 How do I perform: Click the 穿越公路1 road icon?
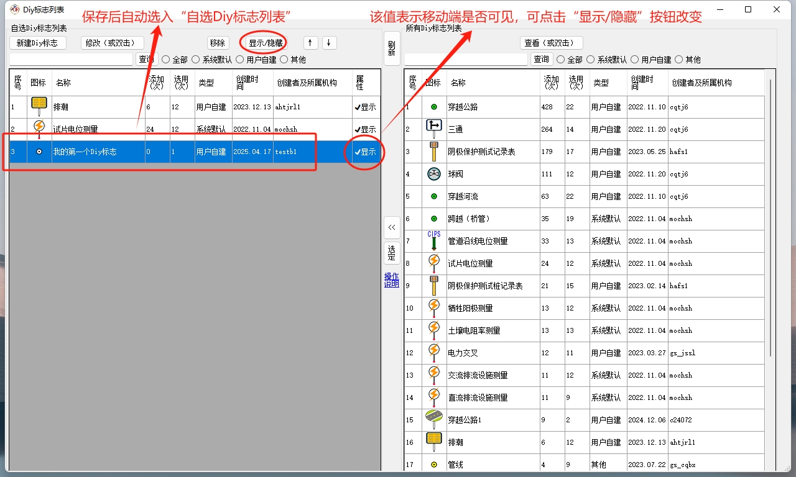pos(433,419)
